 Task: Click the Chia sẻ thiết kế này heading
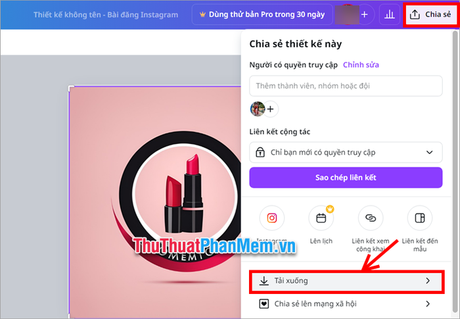tap(296, 44)
